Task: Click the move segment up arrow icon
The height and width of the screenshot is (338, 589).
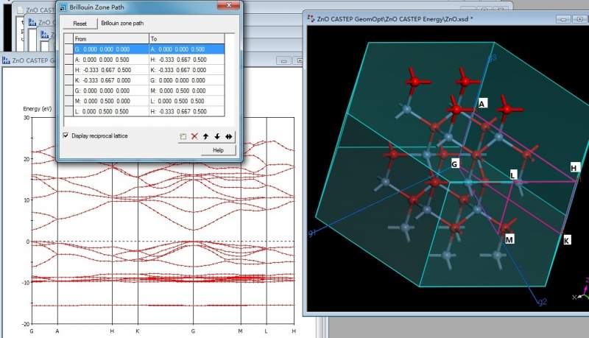Action: 206,136
